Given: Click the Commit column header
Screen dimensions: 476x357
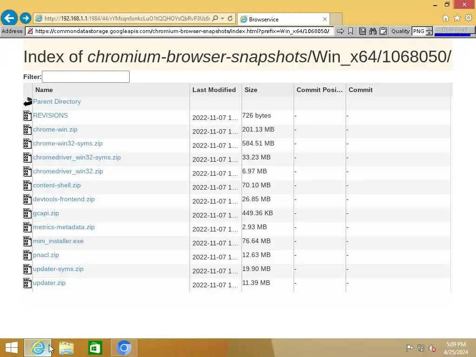Looking at the screenshot, I should pos(360,90).
